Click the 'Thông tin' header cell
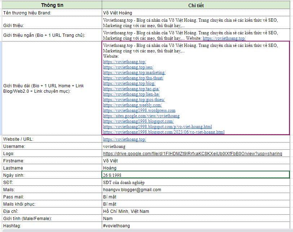 click(52, 5)
